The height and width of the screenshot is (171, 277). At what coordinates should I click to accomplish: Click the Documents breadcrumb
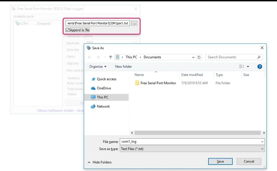tap(152, 57)
